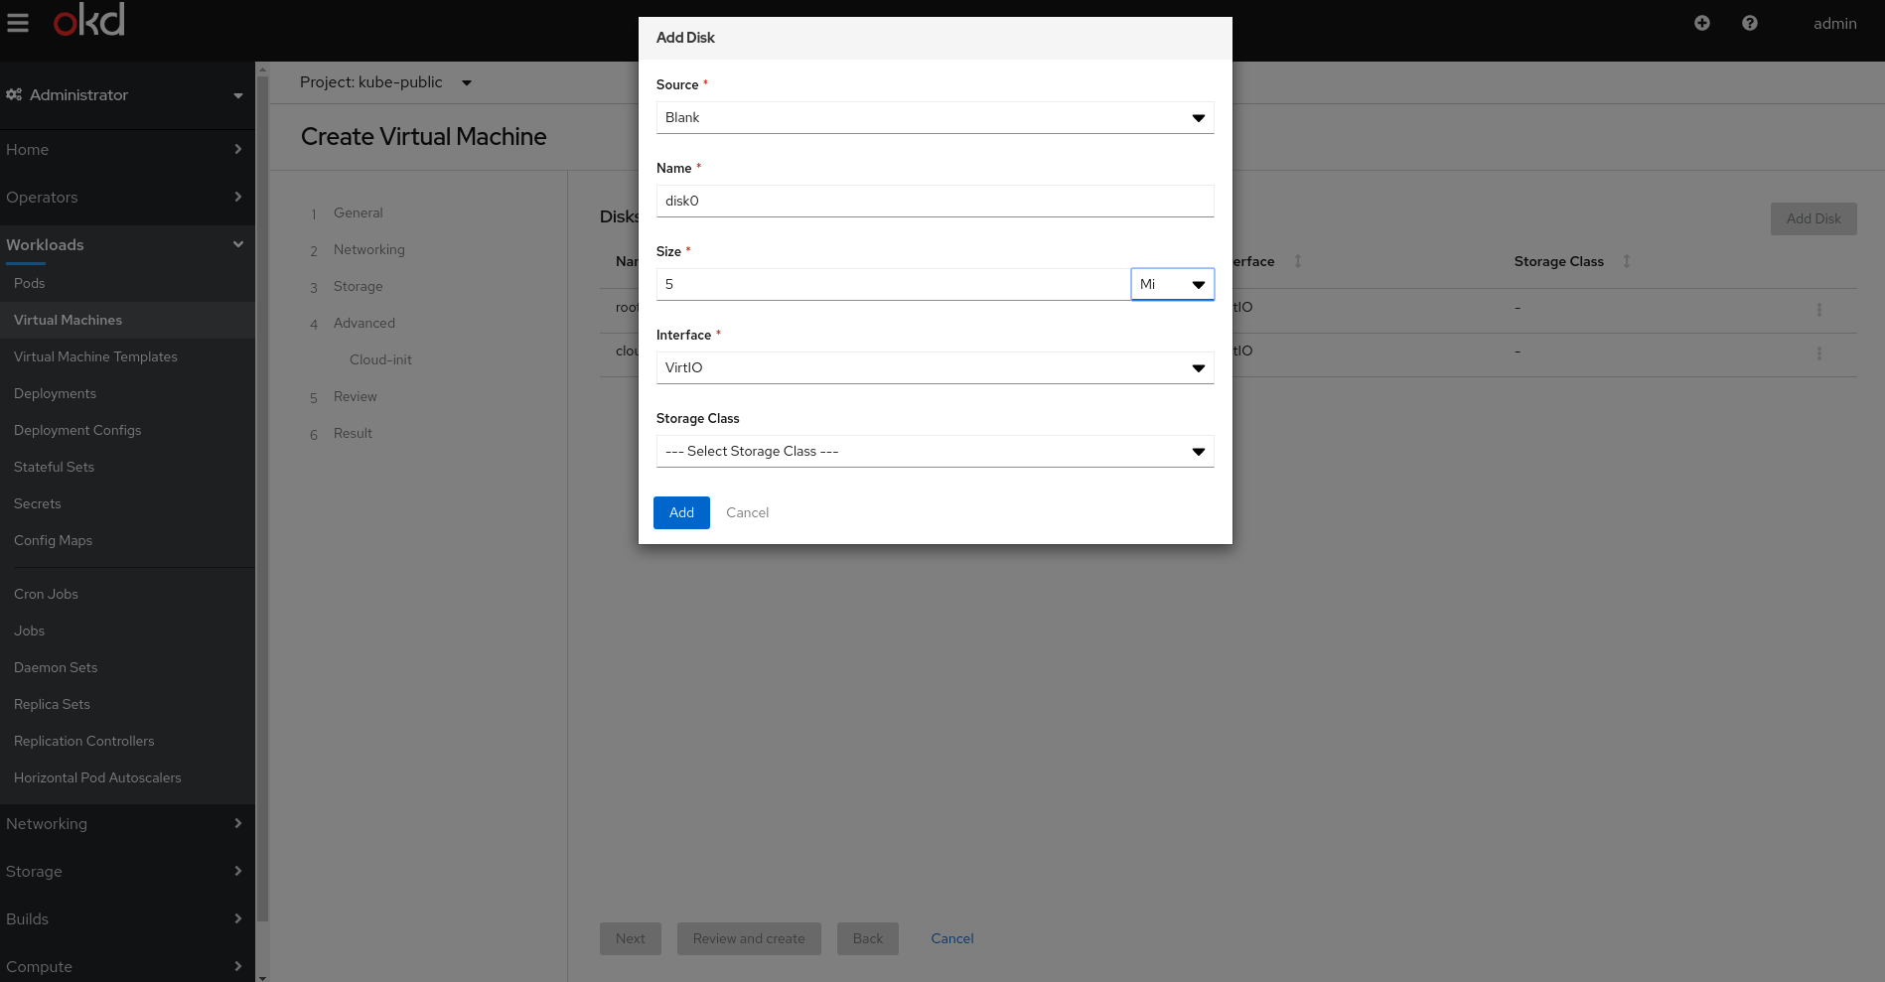Click Review and create button

[x=749, y=938]
